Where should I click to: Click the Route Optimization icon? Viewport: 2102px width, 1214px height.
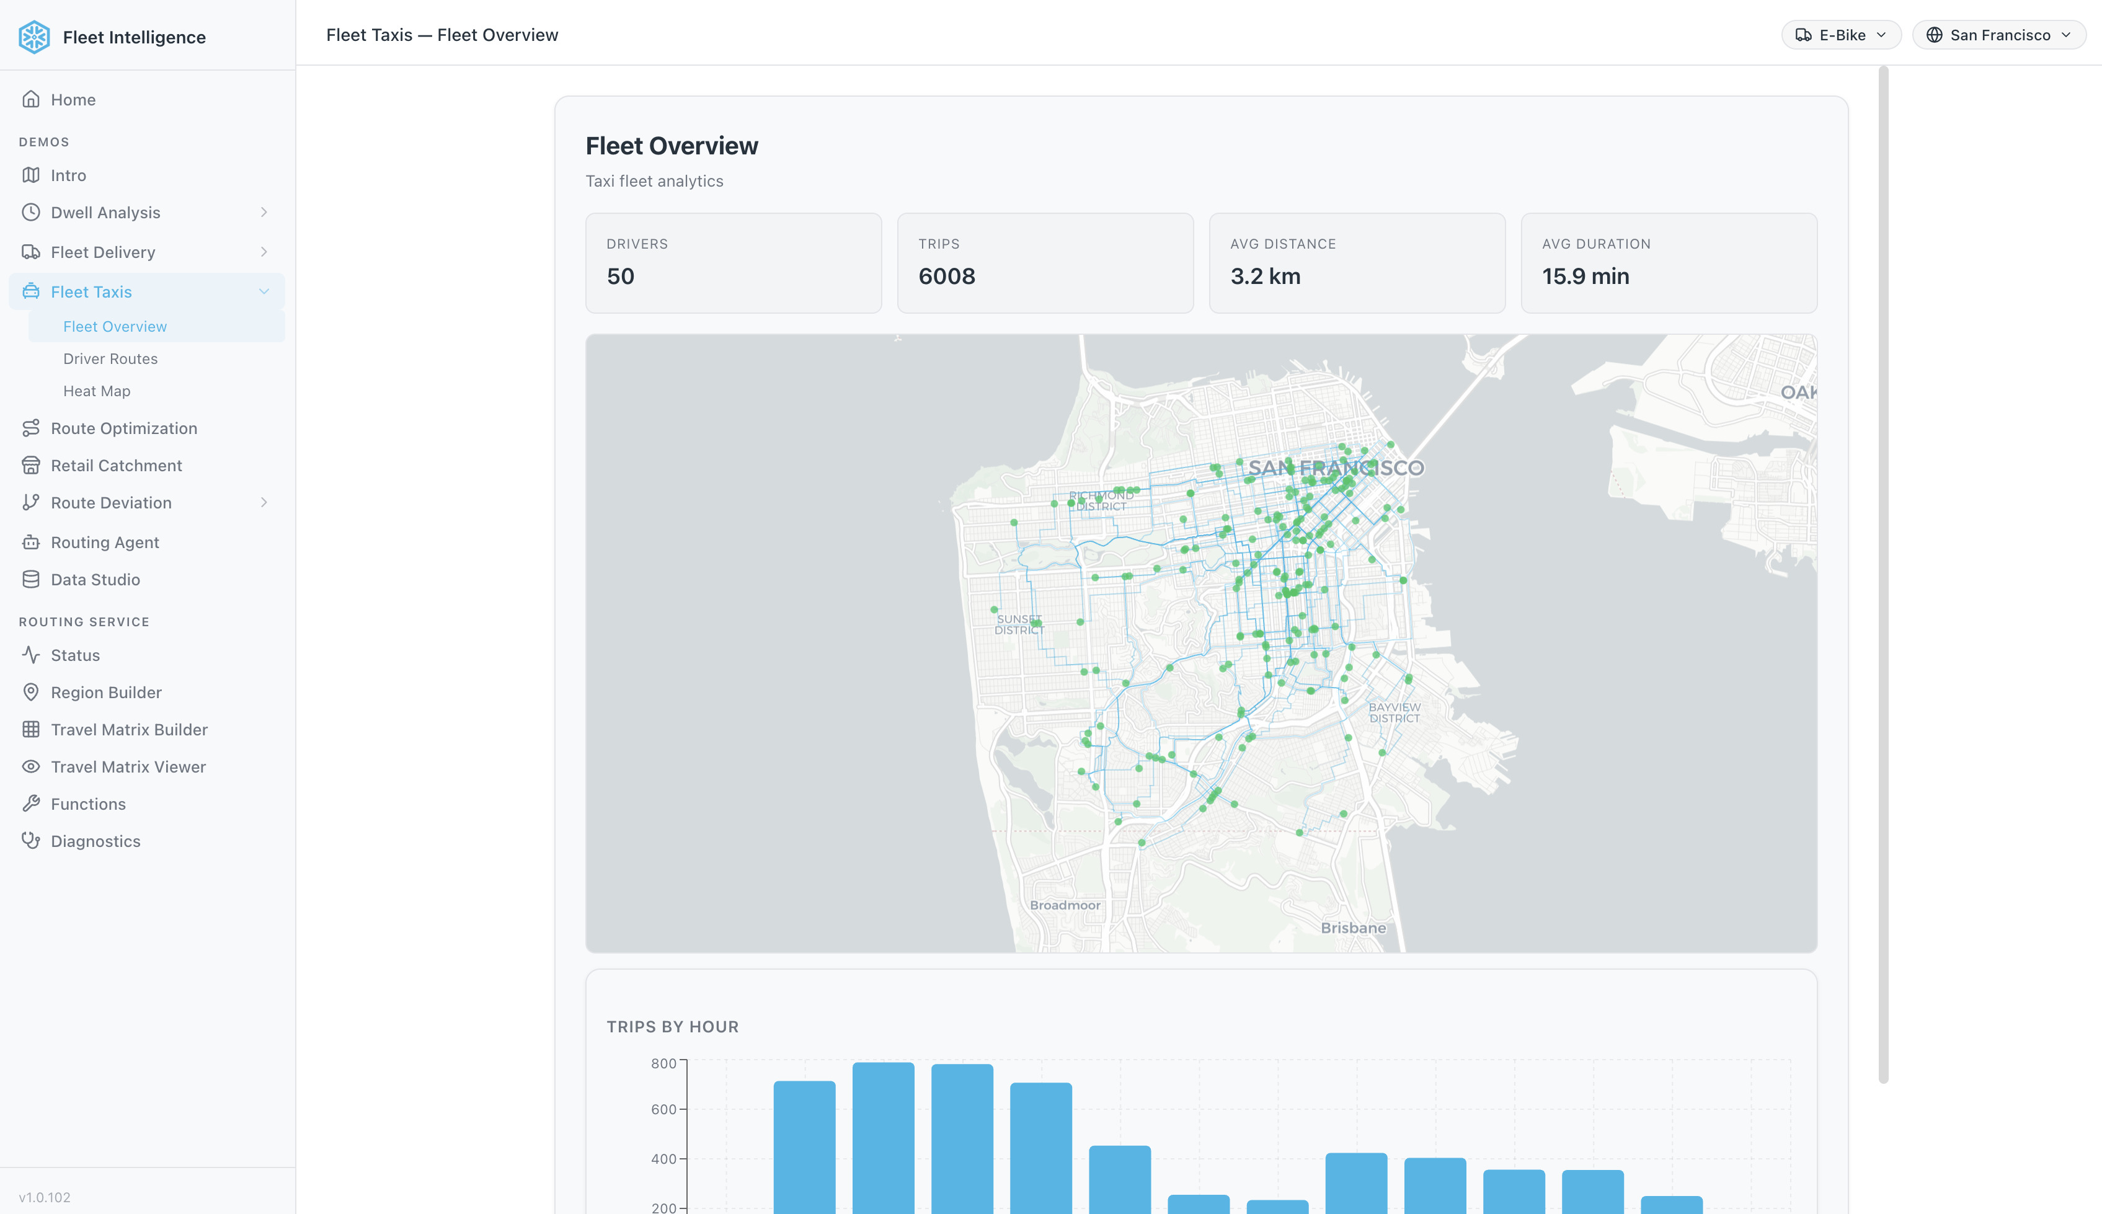pos(31,428)
